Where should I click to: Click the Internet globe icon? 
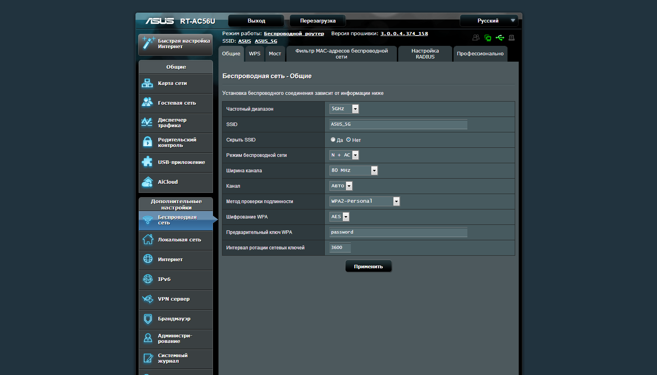pyautogui.click(x=148, y=259)
